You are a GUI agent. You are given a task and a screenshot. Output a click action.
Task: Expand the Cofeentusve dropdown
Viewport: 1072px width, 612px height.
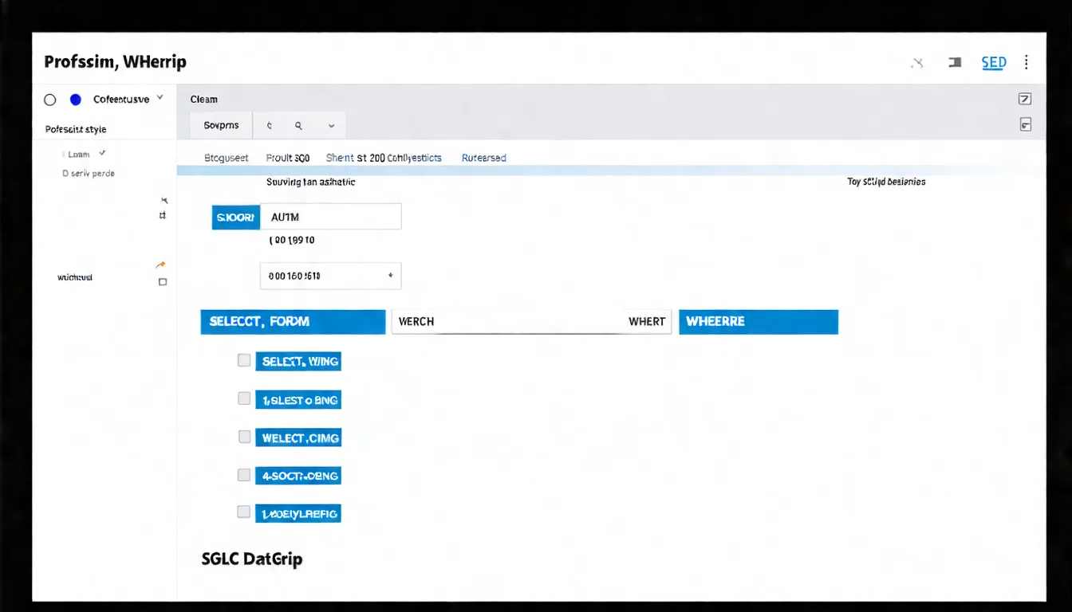point(160,98)
